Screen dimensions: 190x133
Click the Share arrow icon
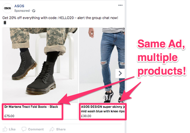[x=52, y=129]
